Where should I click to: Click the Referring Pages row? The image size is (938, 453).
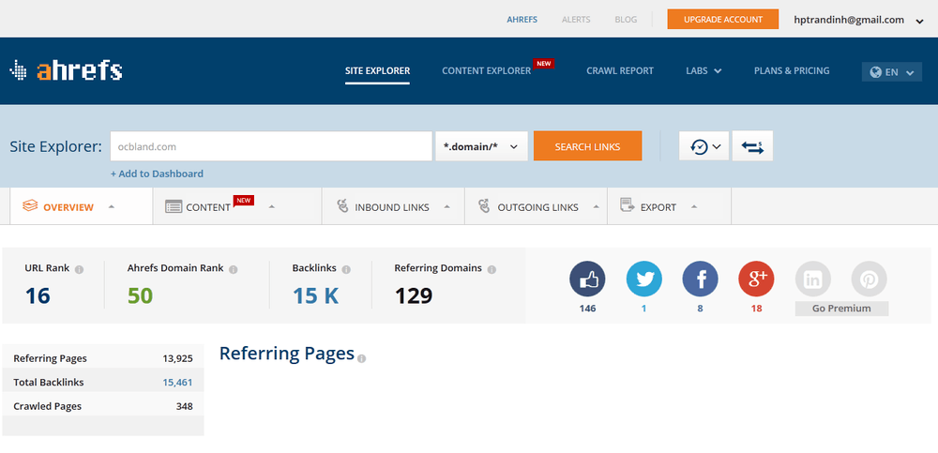click(103, 358)
